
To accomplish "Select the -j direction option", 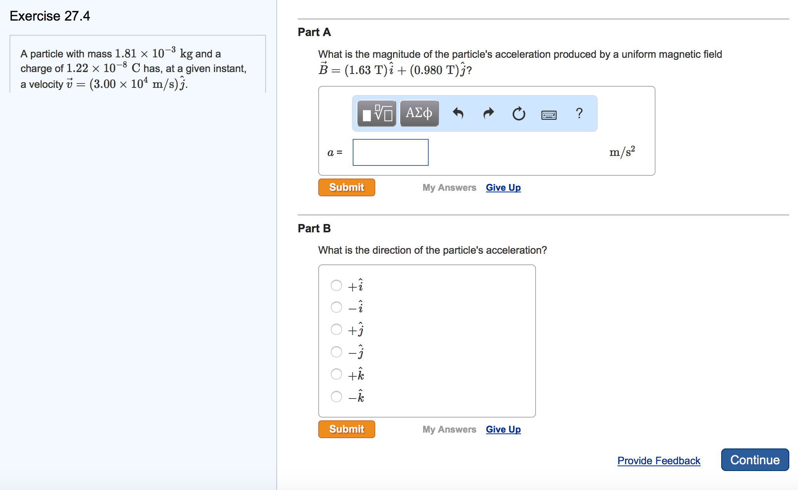I will coord(336,351).
